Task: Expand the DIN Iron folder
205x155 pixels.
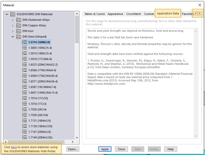Action: (13, 31)
